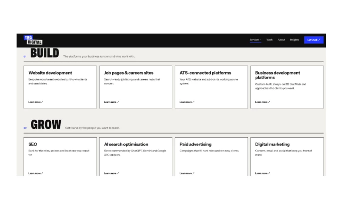Click Learn more in the SEO card
Image resolution: width=348 pixels, height=209 pixels.
click(36, 173)
